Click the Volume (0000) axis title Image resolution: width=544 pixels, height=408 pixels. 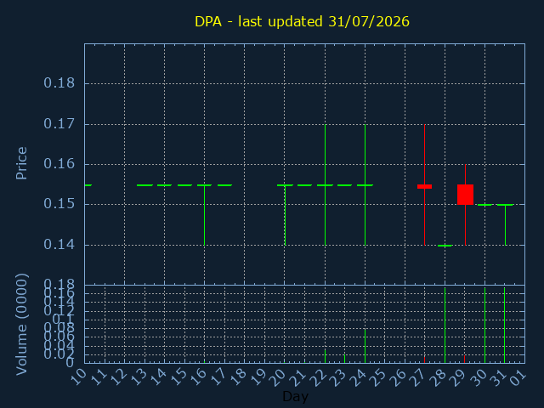click(x=21, y=325)
